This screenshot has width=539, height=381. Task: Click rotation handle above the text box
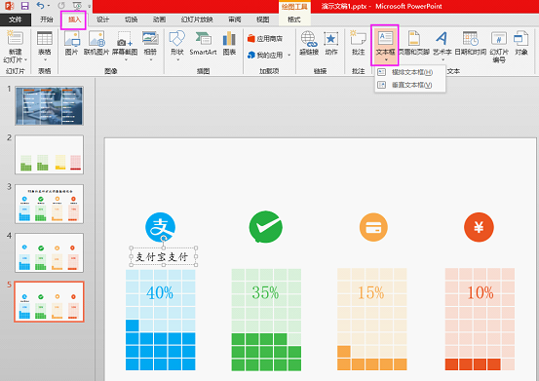pyautogui.click(x=164, y=238)
